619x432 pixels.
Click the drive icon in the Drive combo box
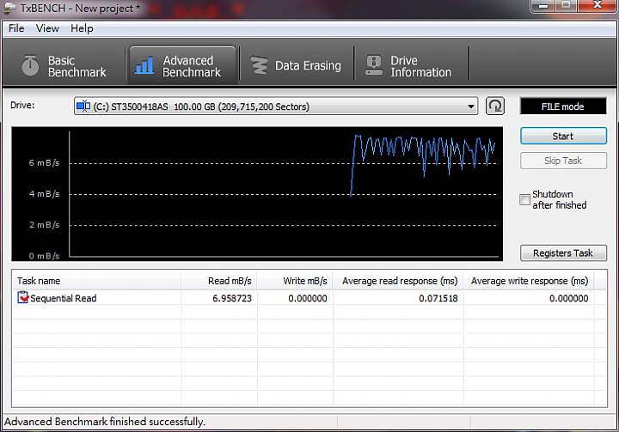click(x=83, y=106)
